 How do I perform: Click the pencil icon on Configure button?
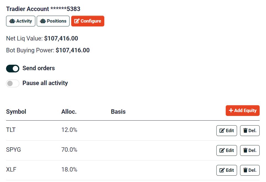(x=77, y=21)
